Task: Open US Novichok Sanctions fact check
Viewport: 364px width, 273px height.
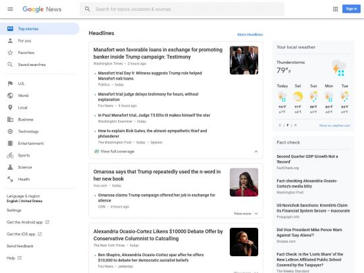Action: (x=313, y=208)
